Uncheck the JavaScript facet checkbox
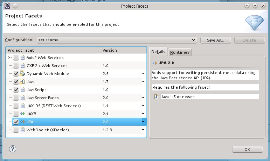 [16, 90]
